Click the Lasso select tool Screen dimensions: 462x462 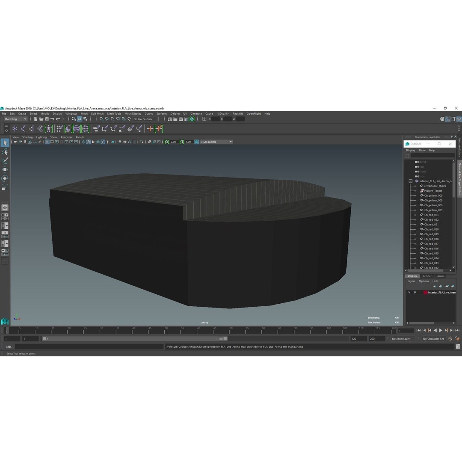[x=5, y=152]
